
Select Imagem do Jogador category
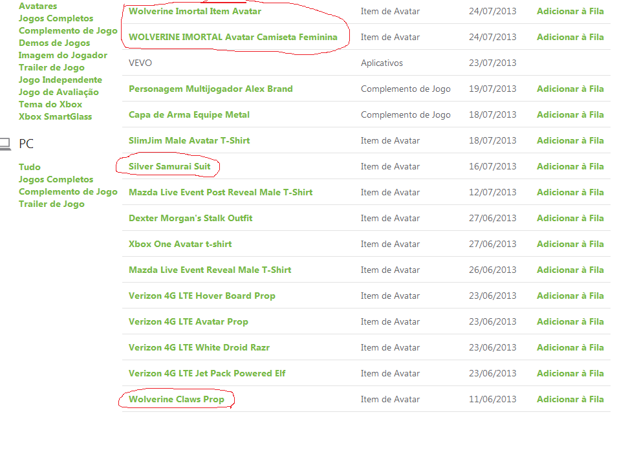click(63, 55)
